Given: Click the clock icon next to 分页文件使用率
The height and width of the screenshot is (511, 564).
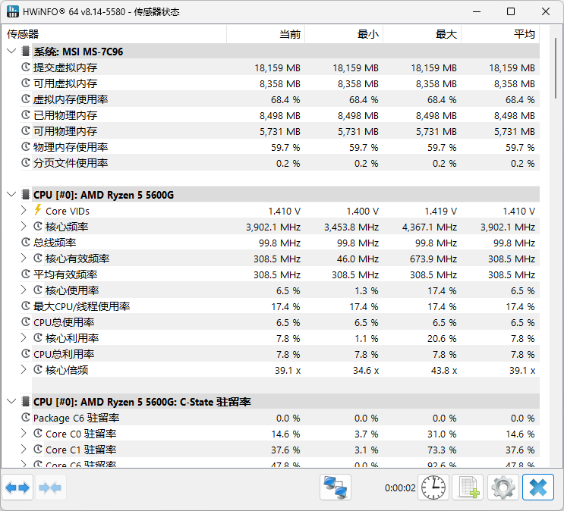Looking at the screenshot, I should point(26,163).
